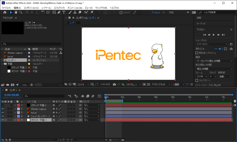Toggle the region of interest icon
Viewport: 237px width, 142px height.
144,84
